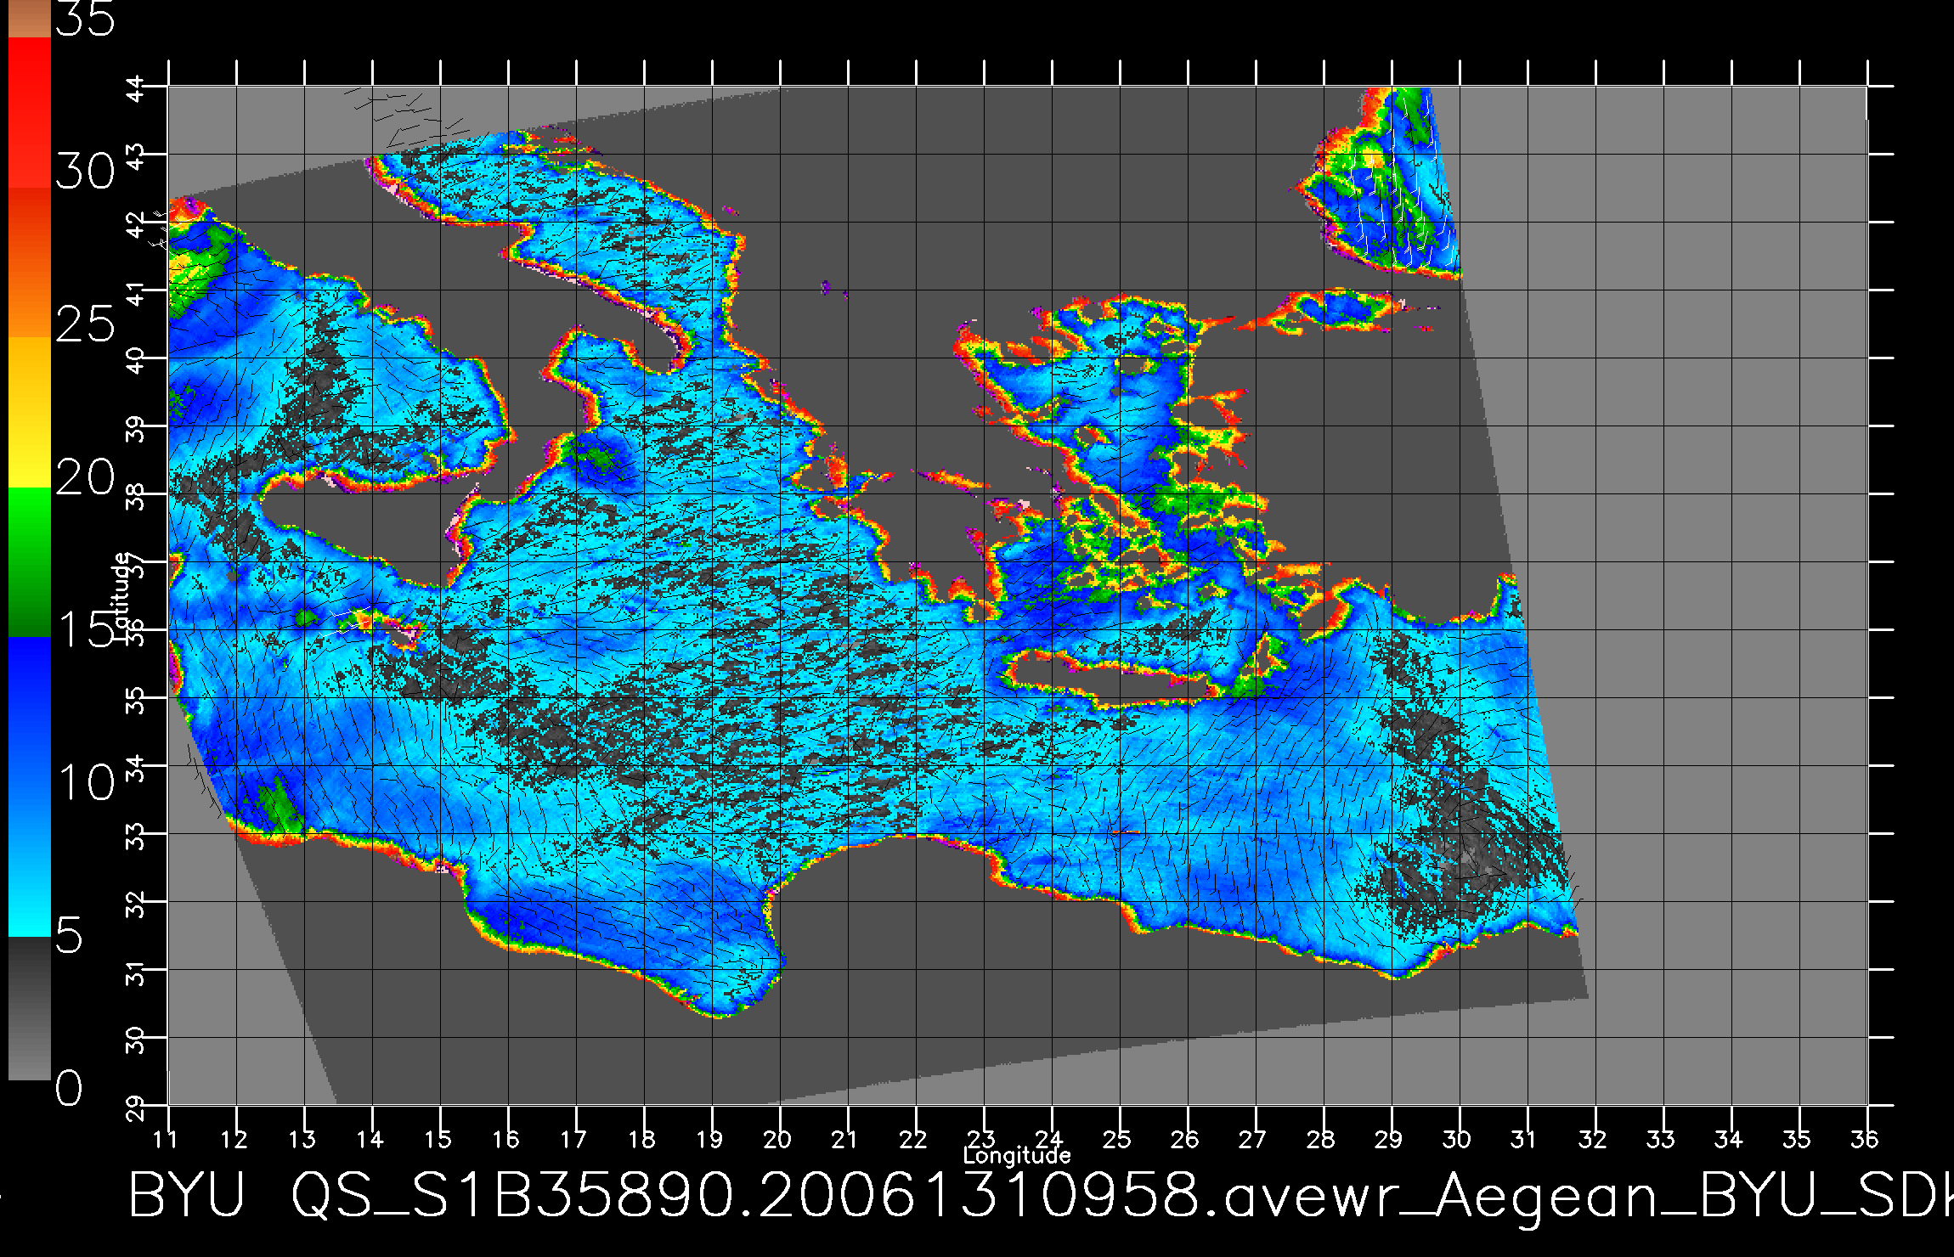The height and width of the screenshot is (1257, 1954).
Task: Pick the brown top segment of the color scale
Action: (30, 19)
